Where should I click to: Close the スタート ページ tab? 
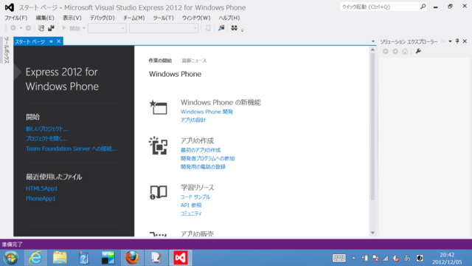coord(59,41)
